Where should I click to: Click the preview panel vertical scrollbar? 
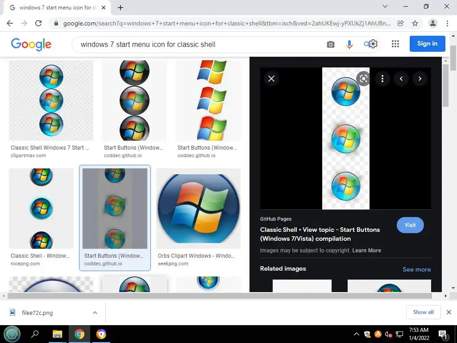click(x=445, y=85)
